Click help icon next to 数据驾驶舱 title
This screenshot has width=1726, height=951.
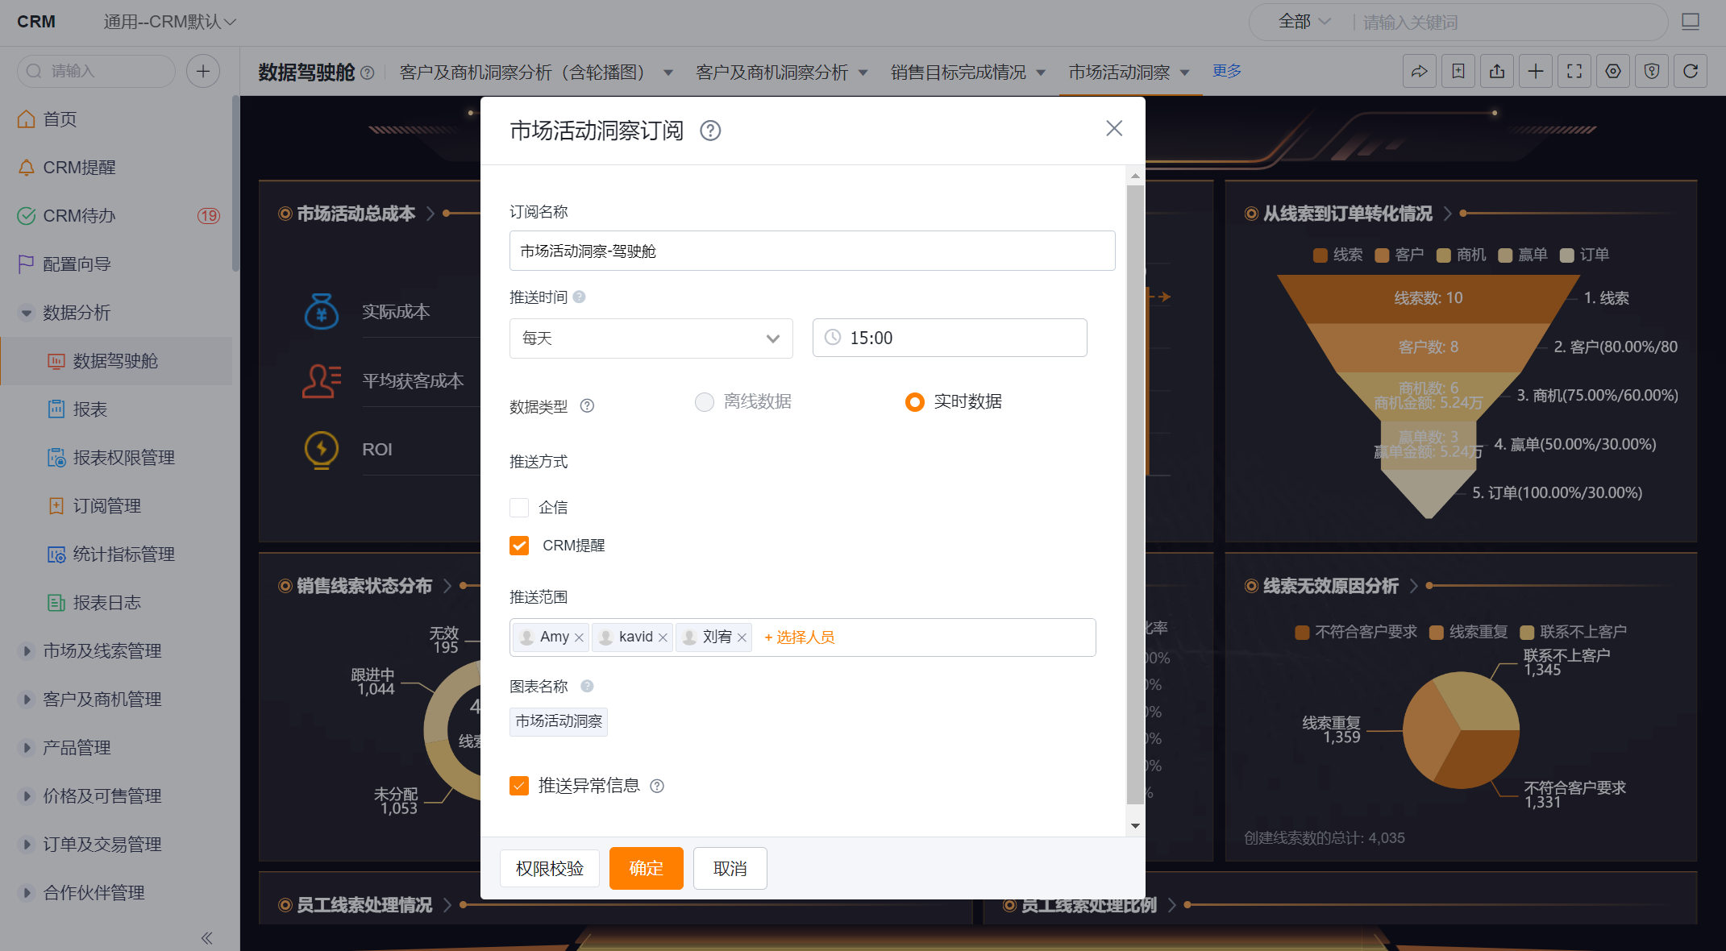368,73
